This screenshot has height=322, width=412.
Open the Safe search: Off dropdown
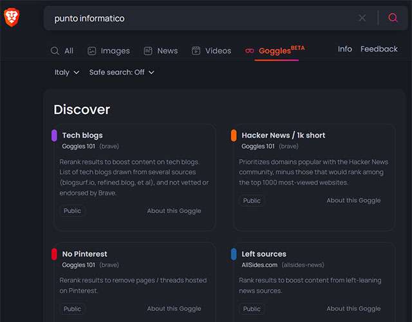coord(122,72)
